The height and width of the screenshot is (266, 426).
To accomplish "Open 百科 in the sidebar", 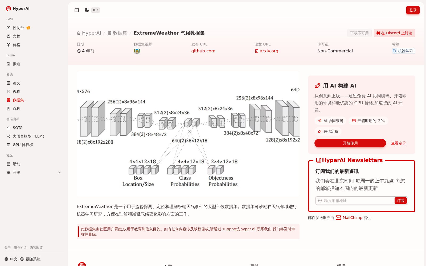I will tap(34, 109).
